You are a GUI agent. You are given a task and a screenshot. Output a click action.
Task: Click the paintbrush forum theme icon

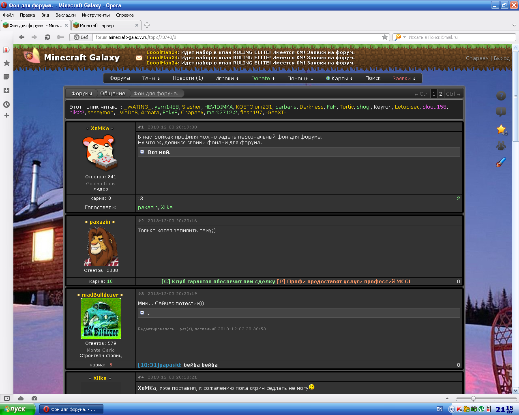501,162
